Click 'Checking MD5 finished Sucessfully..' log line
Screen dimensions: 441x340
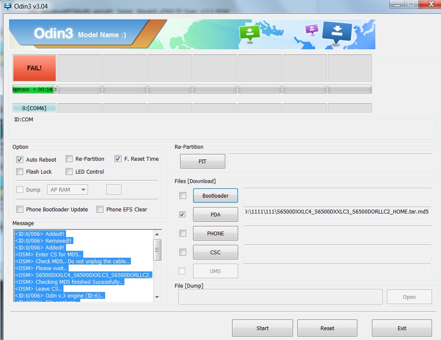coord(69,282)
